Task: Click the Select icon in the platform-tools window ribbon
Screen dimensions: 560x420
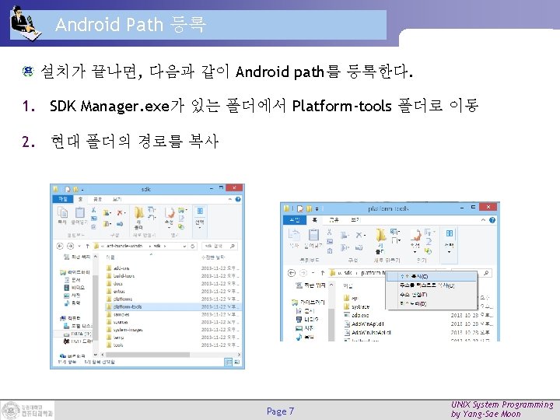Action: point(450,233)
